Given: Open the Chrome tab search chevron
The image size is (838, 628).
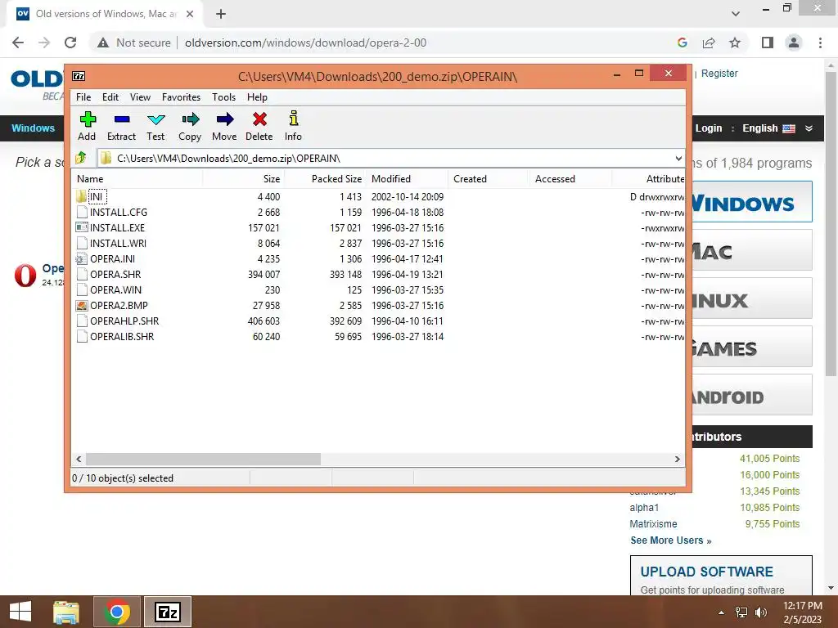Looking at the screenshot, I should point(736,14).
